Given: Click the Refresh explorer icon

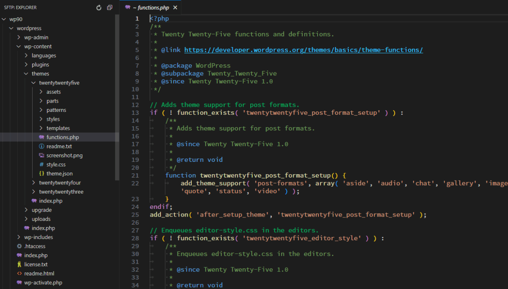Looking at the screenshot, I should coord(99,8).
